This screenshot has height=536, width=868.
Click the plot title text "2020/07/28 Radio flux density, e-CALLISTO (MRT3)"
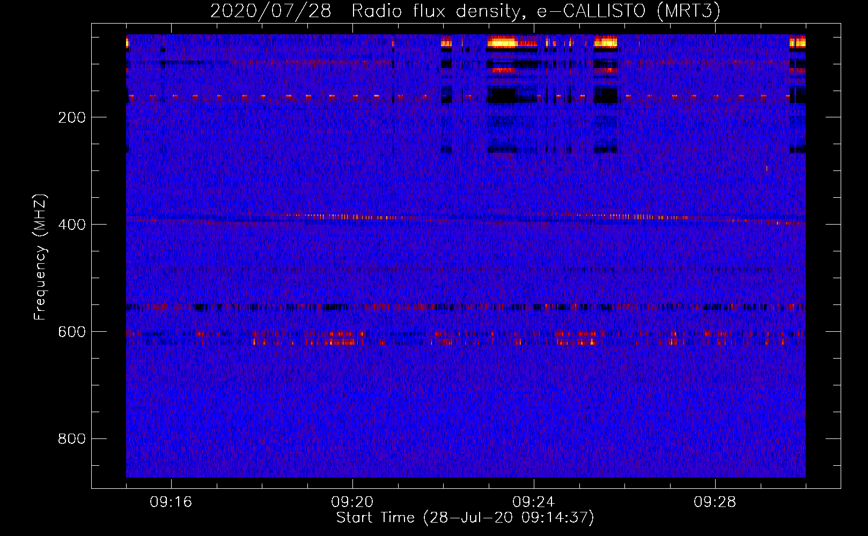pos(465,11)
